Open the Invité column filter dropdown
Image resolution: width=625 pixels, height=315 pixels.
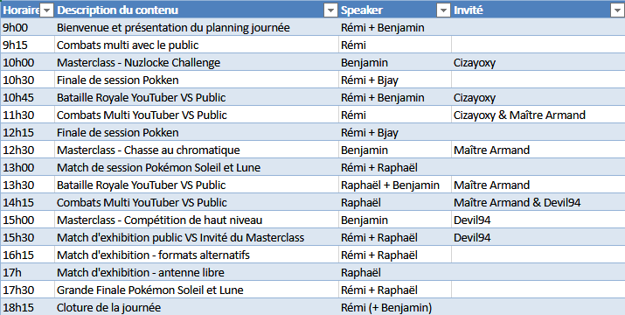[x=616, y=11]
